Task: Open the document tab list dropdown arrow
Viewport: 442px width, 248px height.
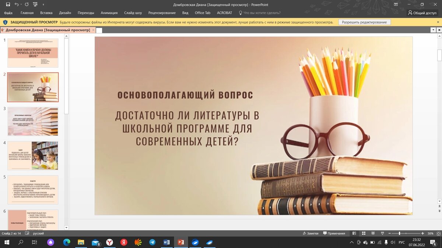Action: [433, 30]
